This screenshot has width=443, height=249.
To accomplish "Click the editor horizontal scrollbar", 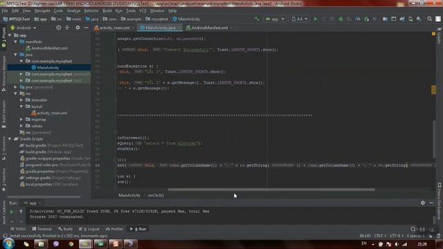I will coord(271,190).
